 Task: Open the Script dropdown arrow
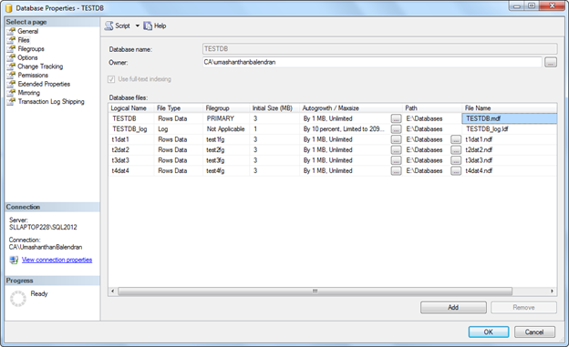[137, 26]
